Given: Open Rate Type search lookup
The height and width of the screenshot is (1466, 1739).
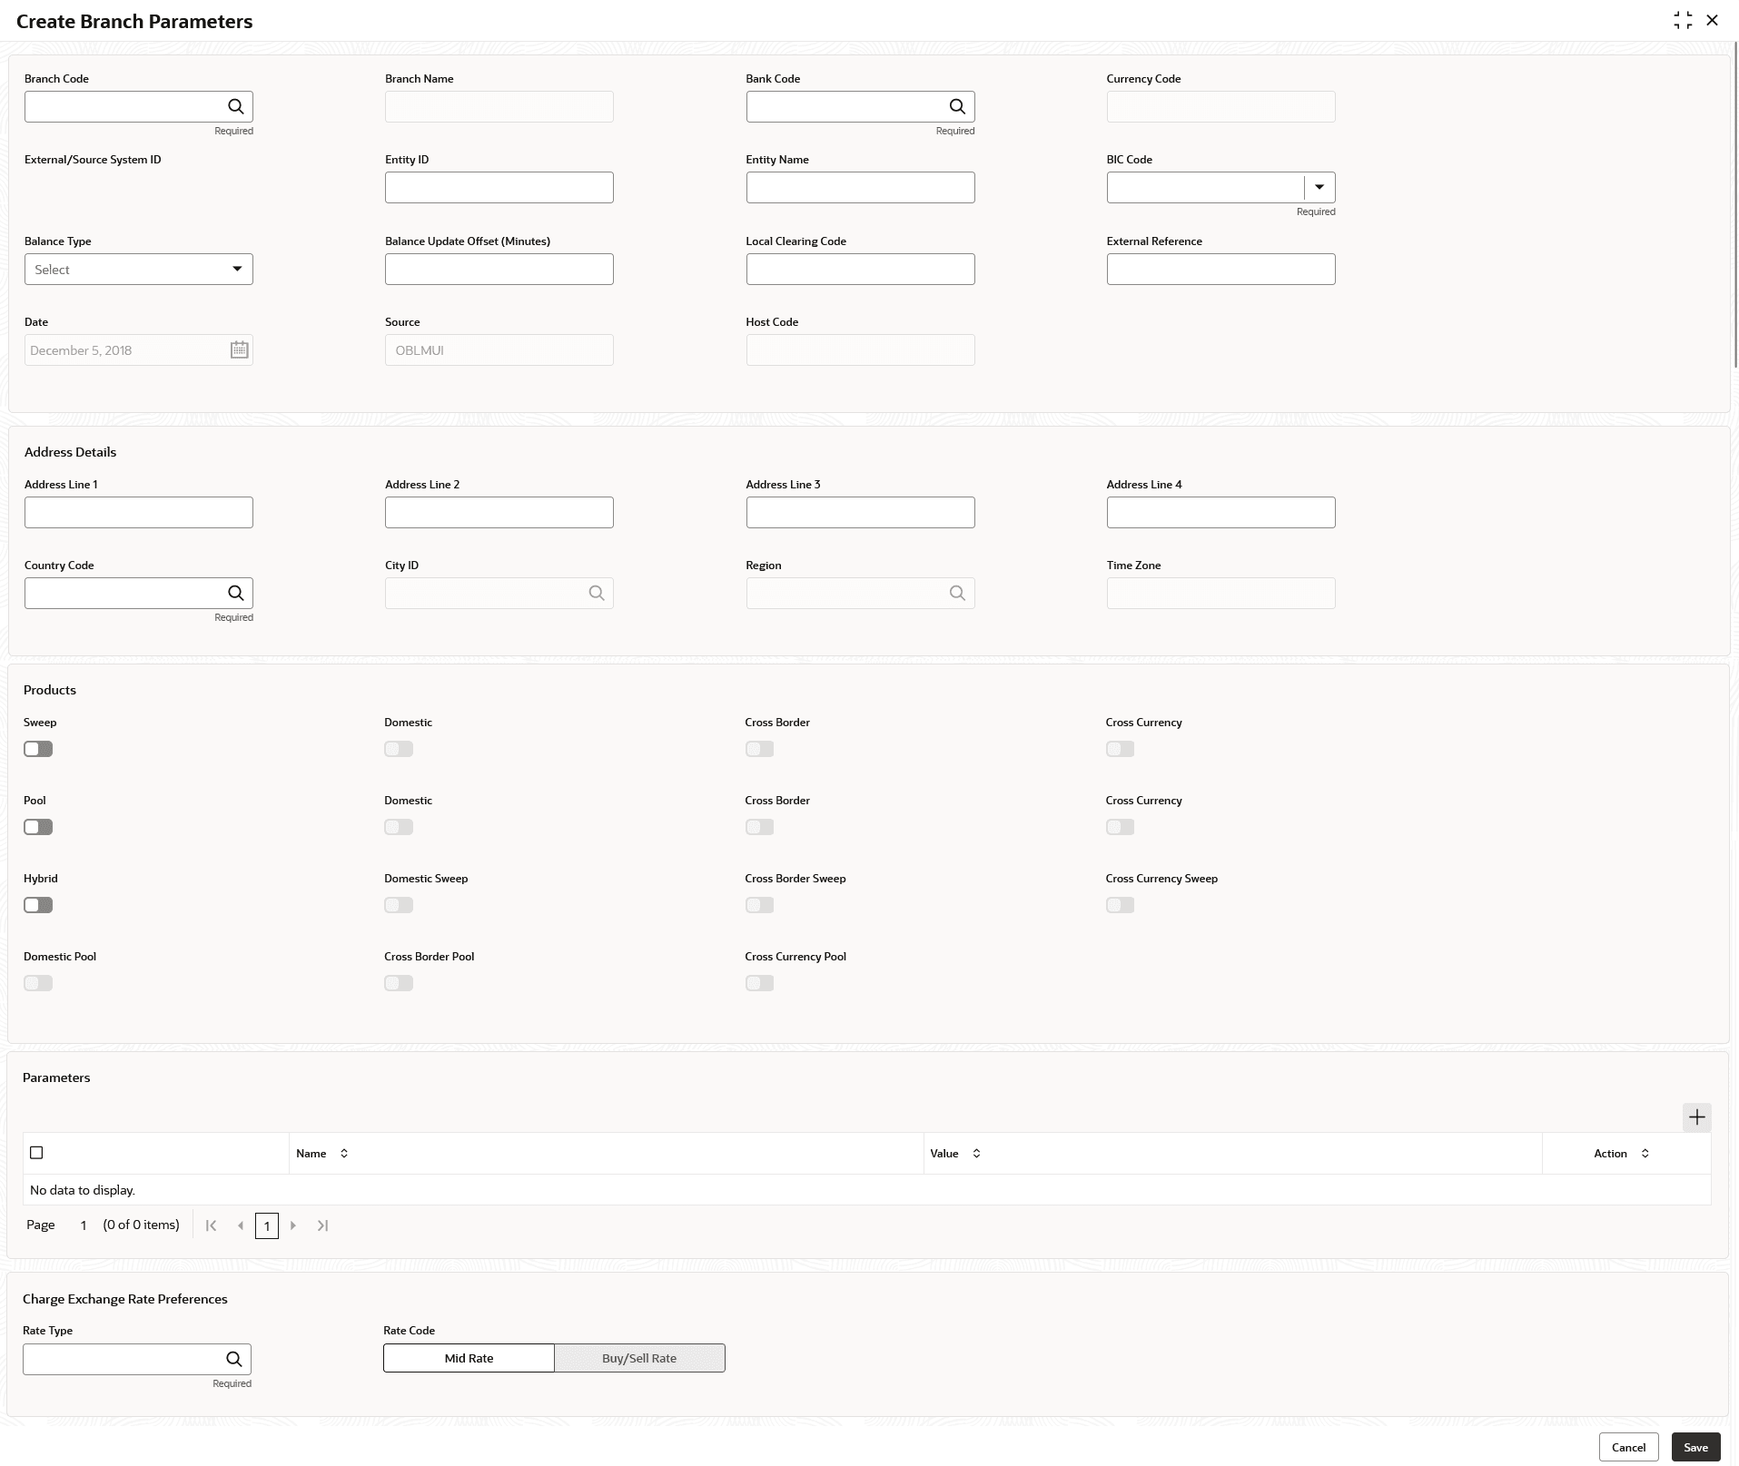Looking at the screenshot, I should click(x=234, y=1359).
